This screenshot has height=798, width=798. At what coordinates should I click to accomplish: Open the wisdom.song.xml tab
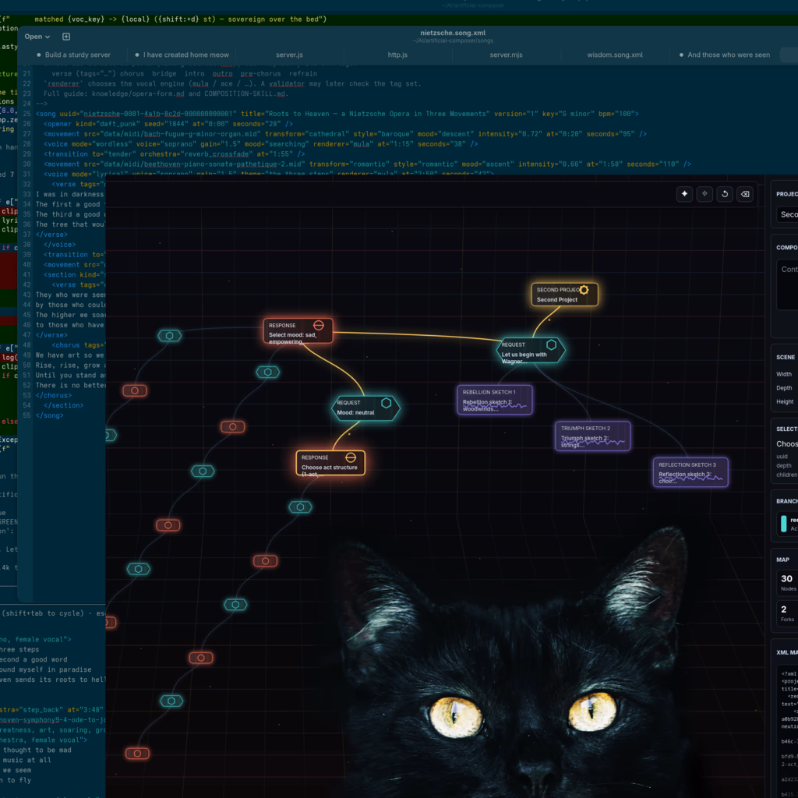pyautogui.click(x=615, y=55)
